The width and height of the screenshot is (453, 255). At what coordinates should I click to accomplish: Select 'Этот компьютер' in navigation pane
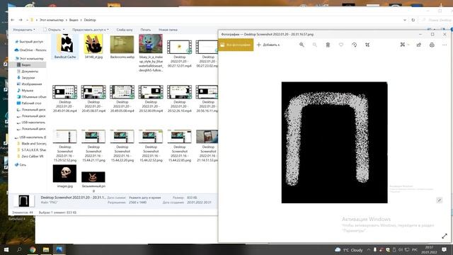[29, 58]
